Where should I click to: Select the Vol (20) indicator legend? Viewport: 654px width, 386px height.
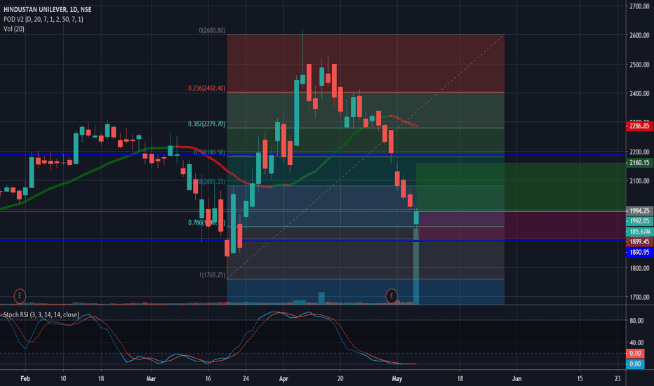click(14, 29)
